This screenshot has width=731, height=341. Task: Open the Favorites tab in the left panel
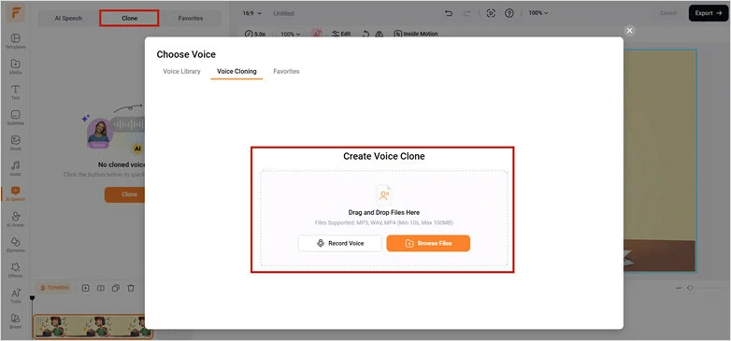coord(191,18)
